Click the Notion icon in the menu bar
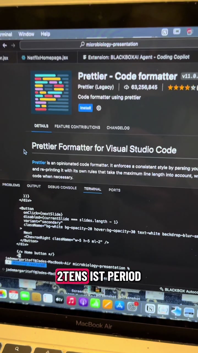 (164, 32)
